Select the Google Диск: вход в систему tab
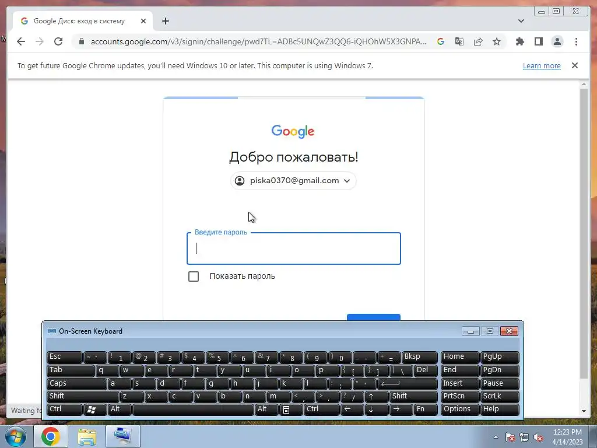The width and height of the screenshot is (597, 448). (x=83, y=21)
